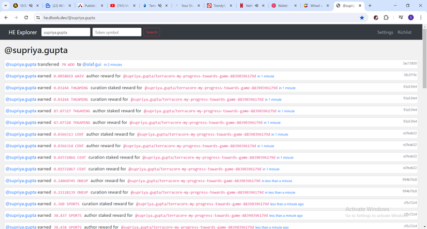
Task: Switch to the YouTube (741) tab
Action: click(x=123, y=6)
